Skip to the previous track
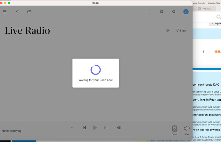 [84, 128]
